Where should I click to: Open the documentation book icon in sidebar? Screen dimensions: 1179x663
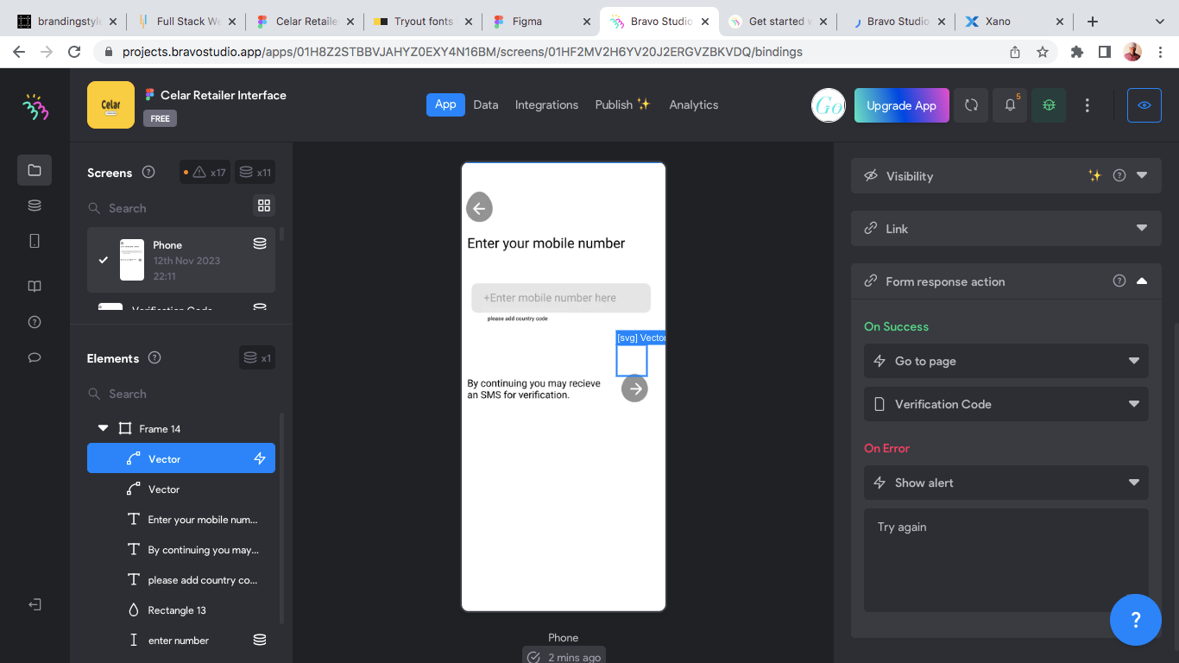pyautogui.click(x=35, y=287)
